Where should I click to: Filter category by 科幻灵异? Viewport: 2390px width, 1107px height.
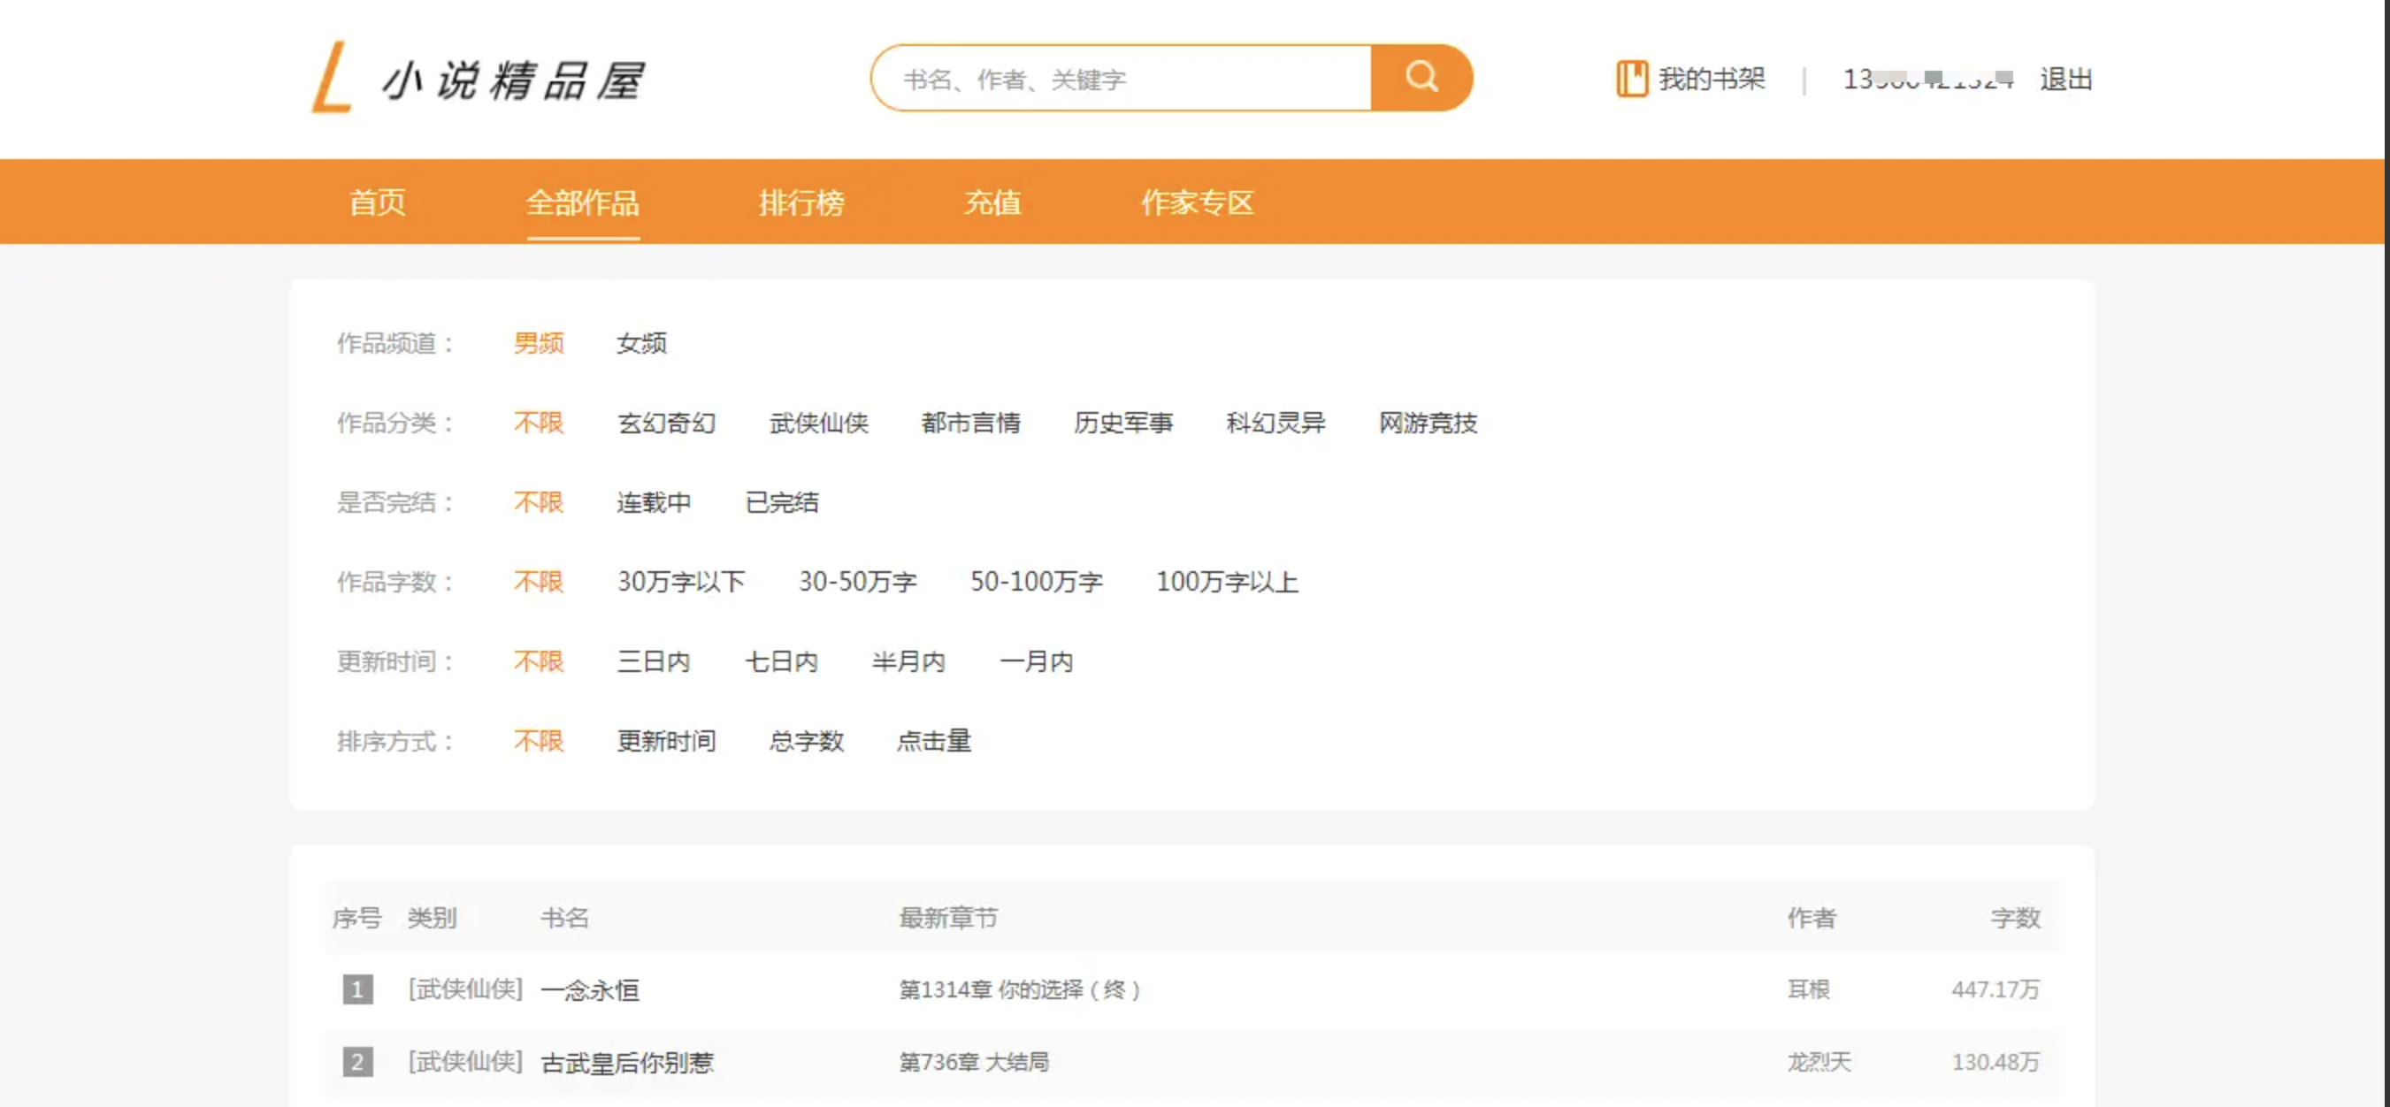1275,423
